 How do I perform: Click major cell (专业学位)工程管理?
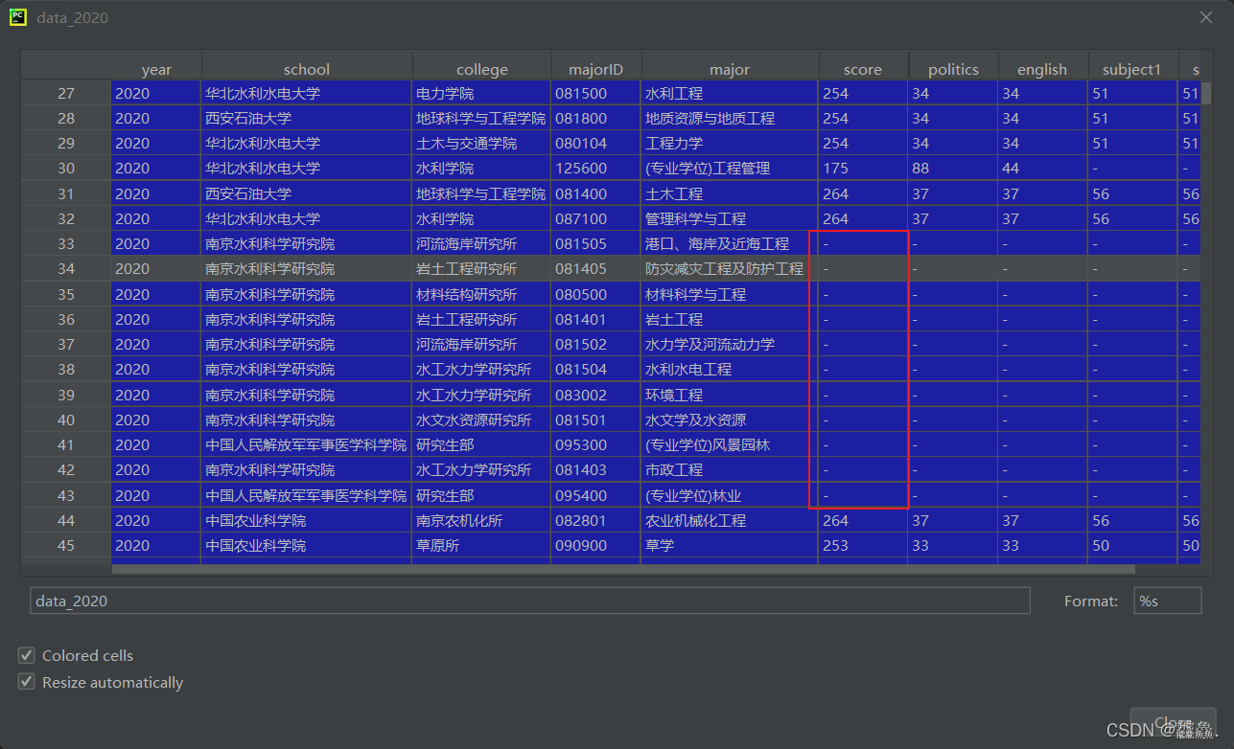coord(730,169)
